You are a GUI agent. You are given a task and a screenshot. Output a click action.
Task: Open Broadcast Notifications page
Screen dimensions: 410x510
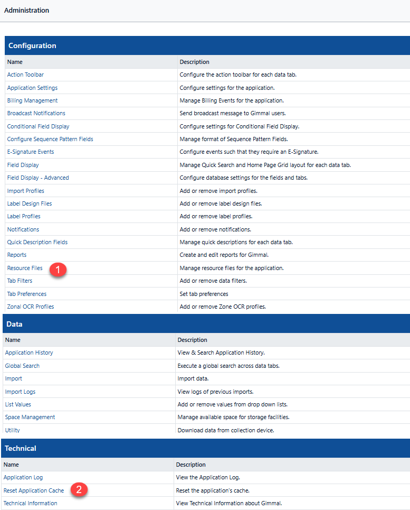click(36, 113)
